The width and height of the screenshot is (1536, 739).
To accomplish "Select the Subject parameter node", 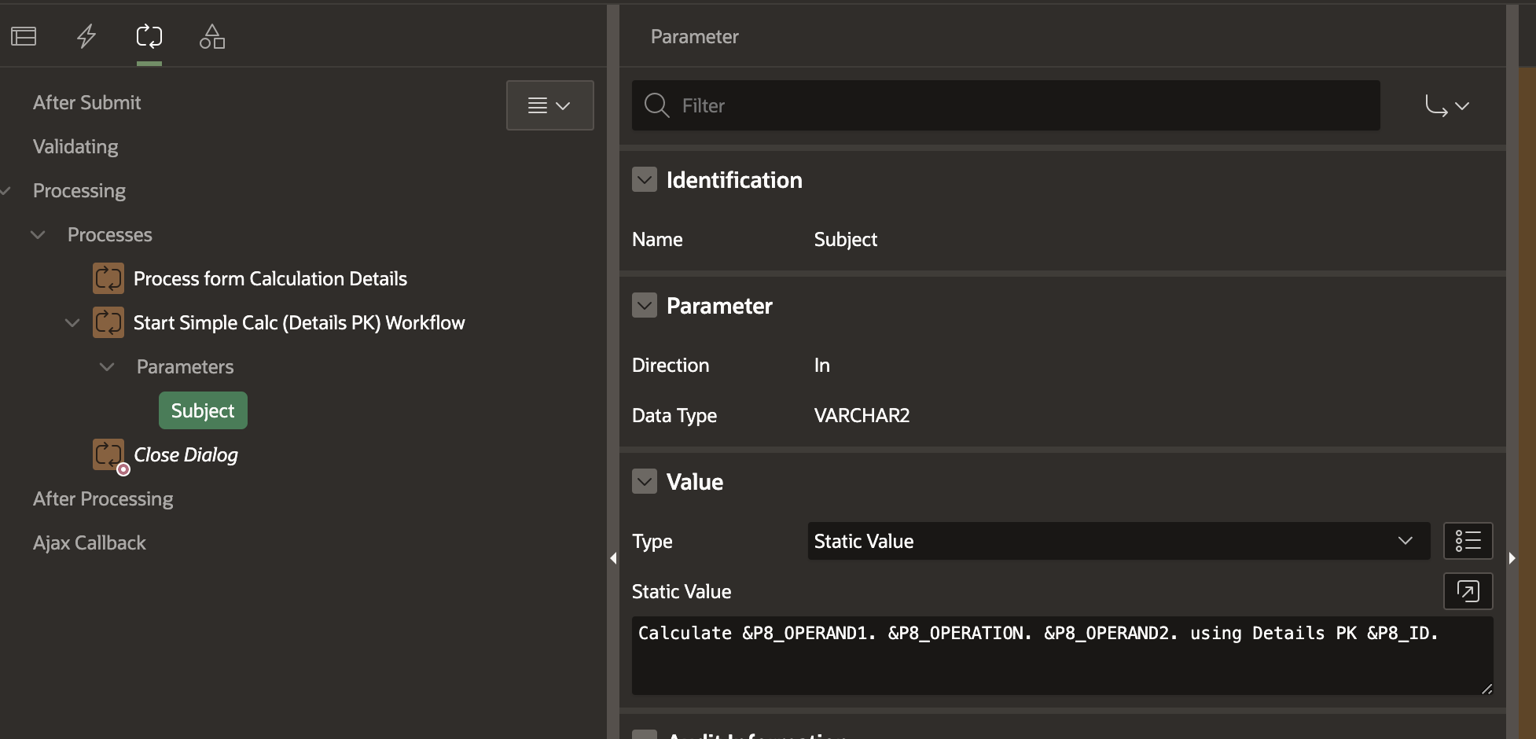I will (x=203, y=410).
